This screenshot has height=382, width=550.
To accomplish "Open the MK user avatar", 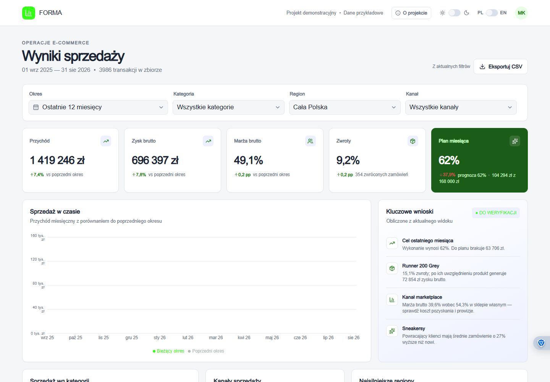I will (x=521, y=13).
